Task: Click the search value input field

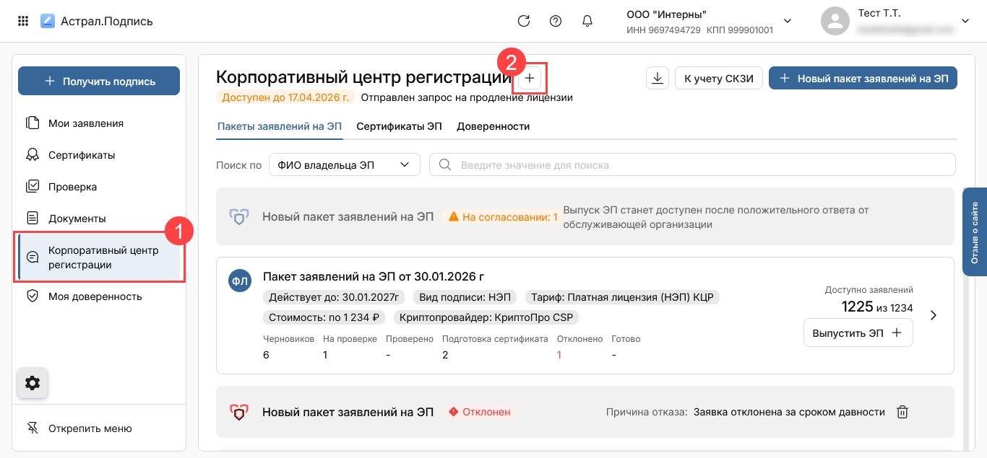Action: 692,165
